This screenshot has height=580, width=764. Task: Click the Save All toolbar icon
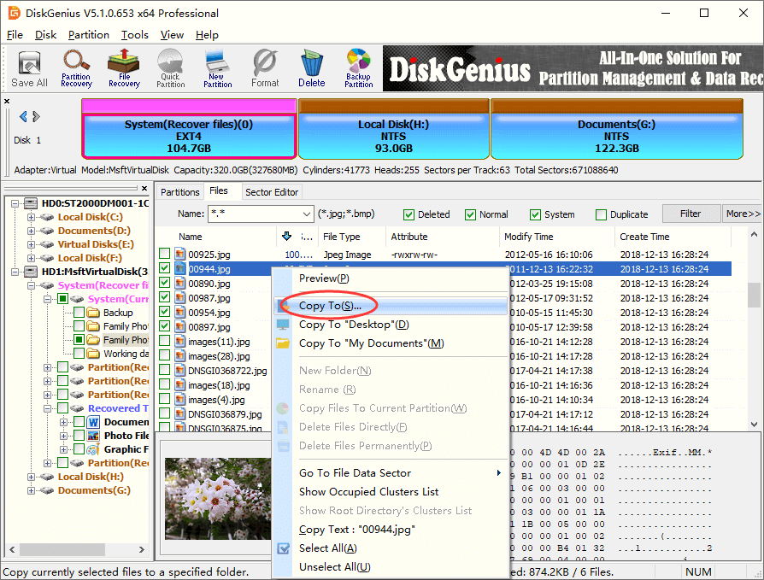pos(29,68)
